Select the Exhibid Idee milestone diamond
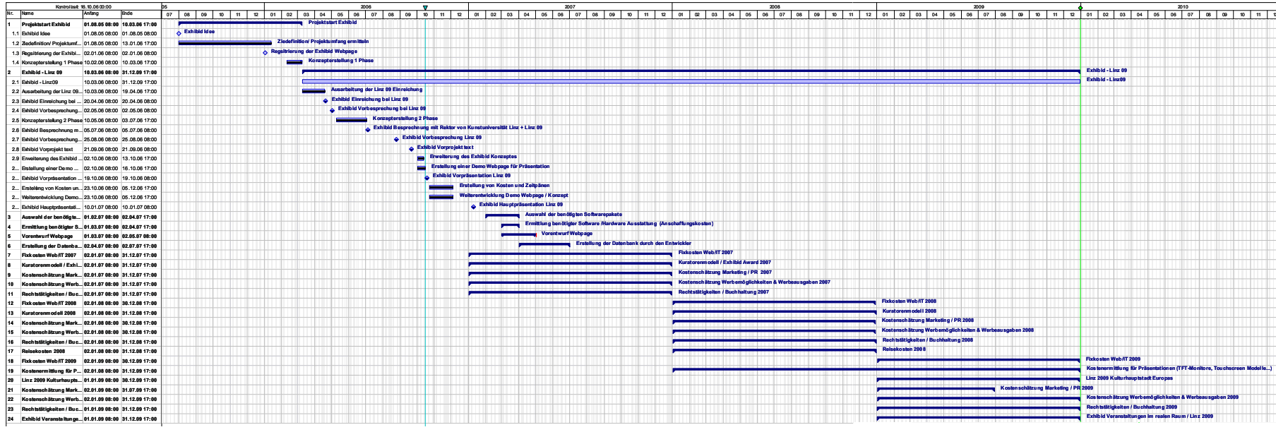 coord(179,33)
